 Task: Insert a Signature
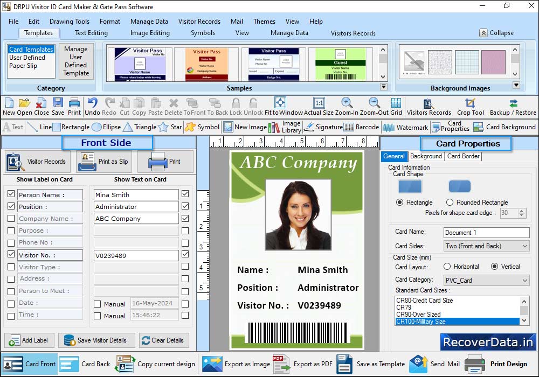coord(323,127)
